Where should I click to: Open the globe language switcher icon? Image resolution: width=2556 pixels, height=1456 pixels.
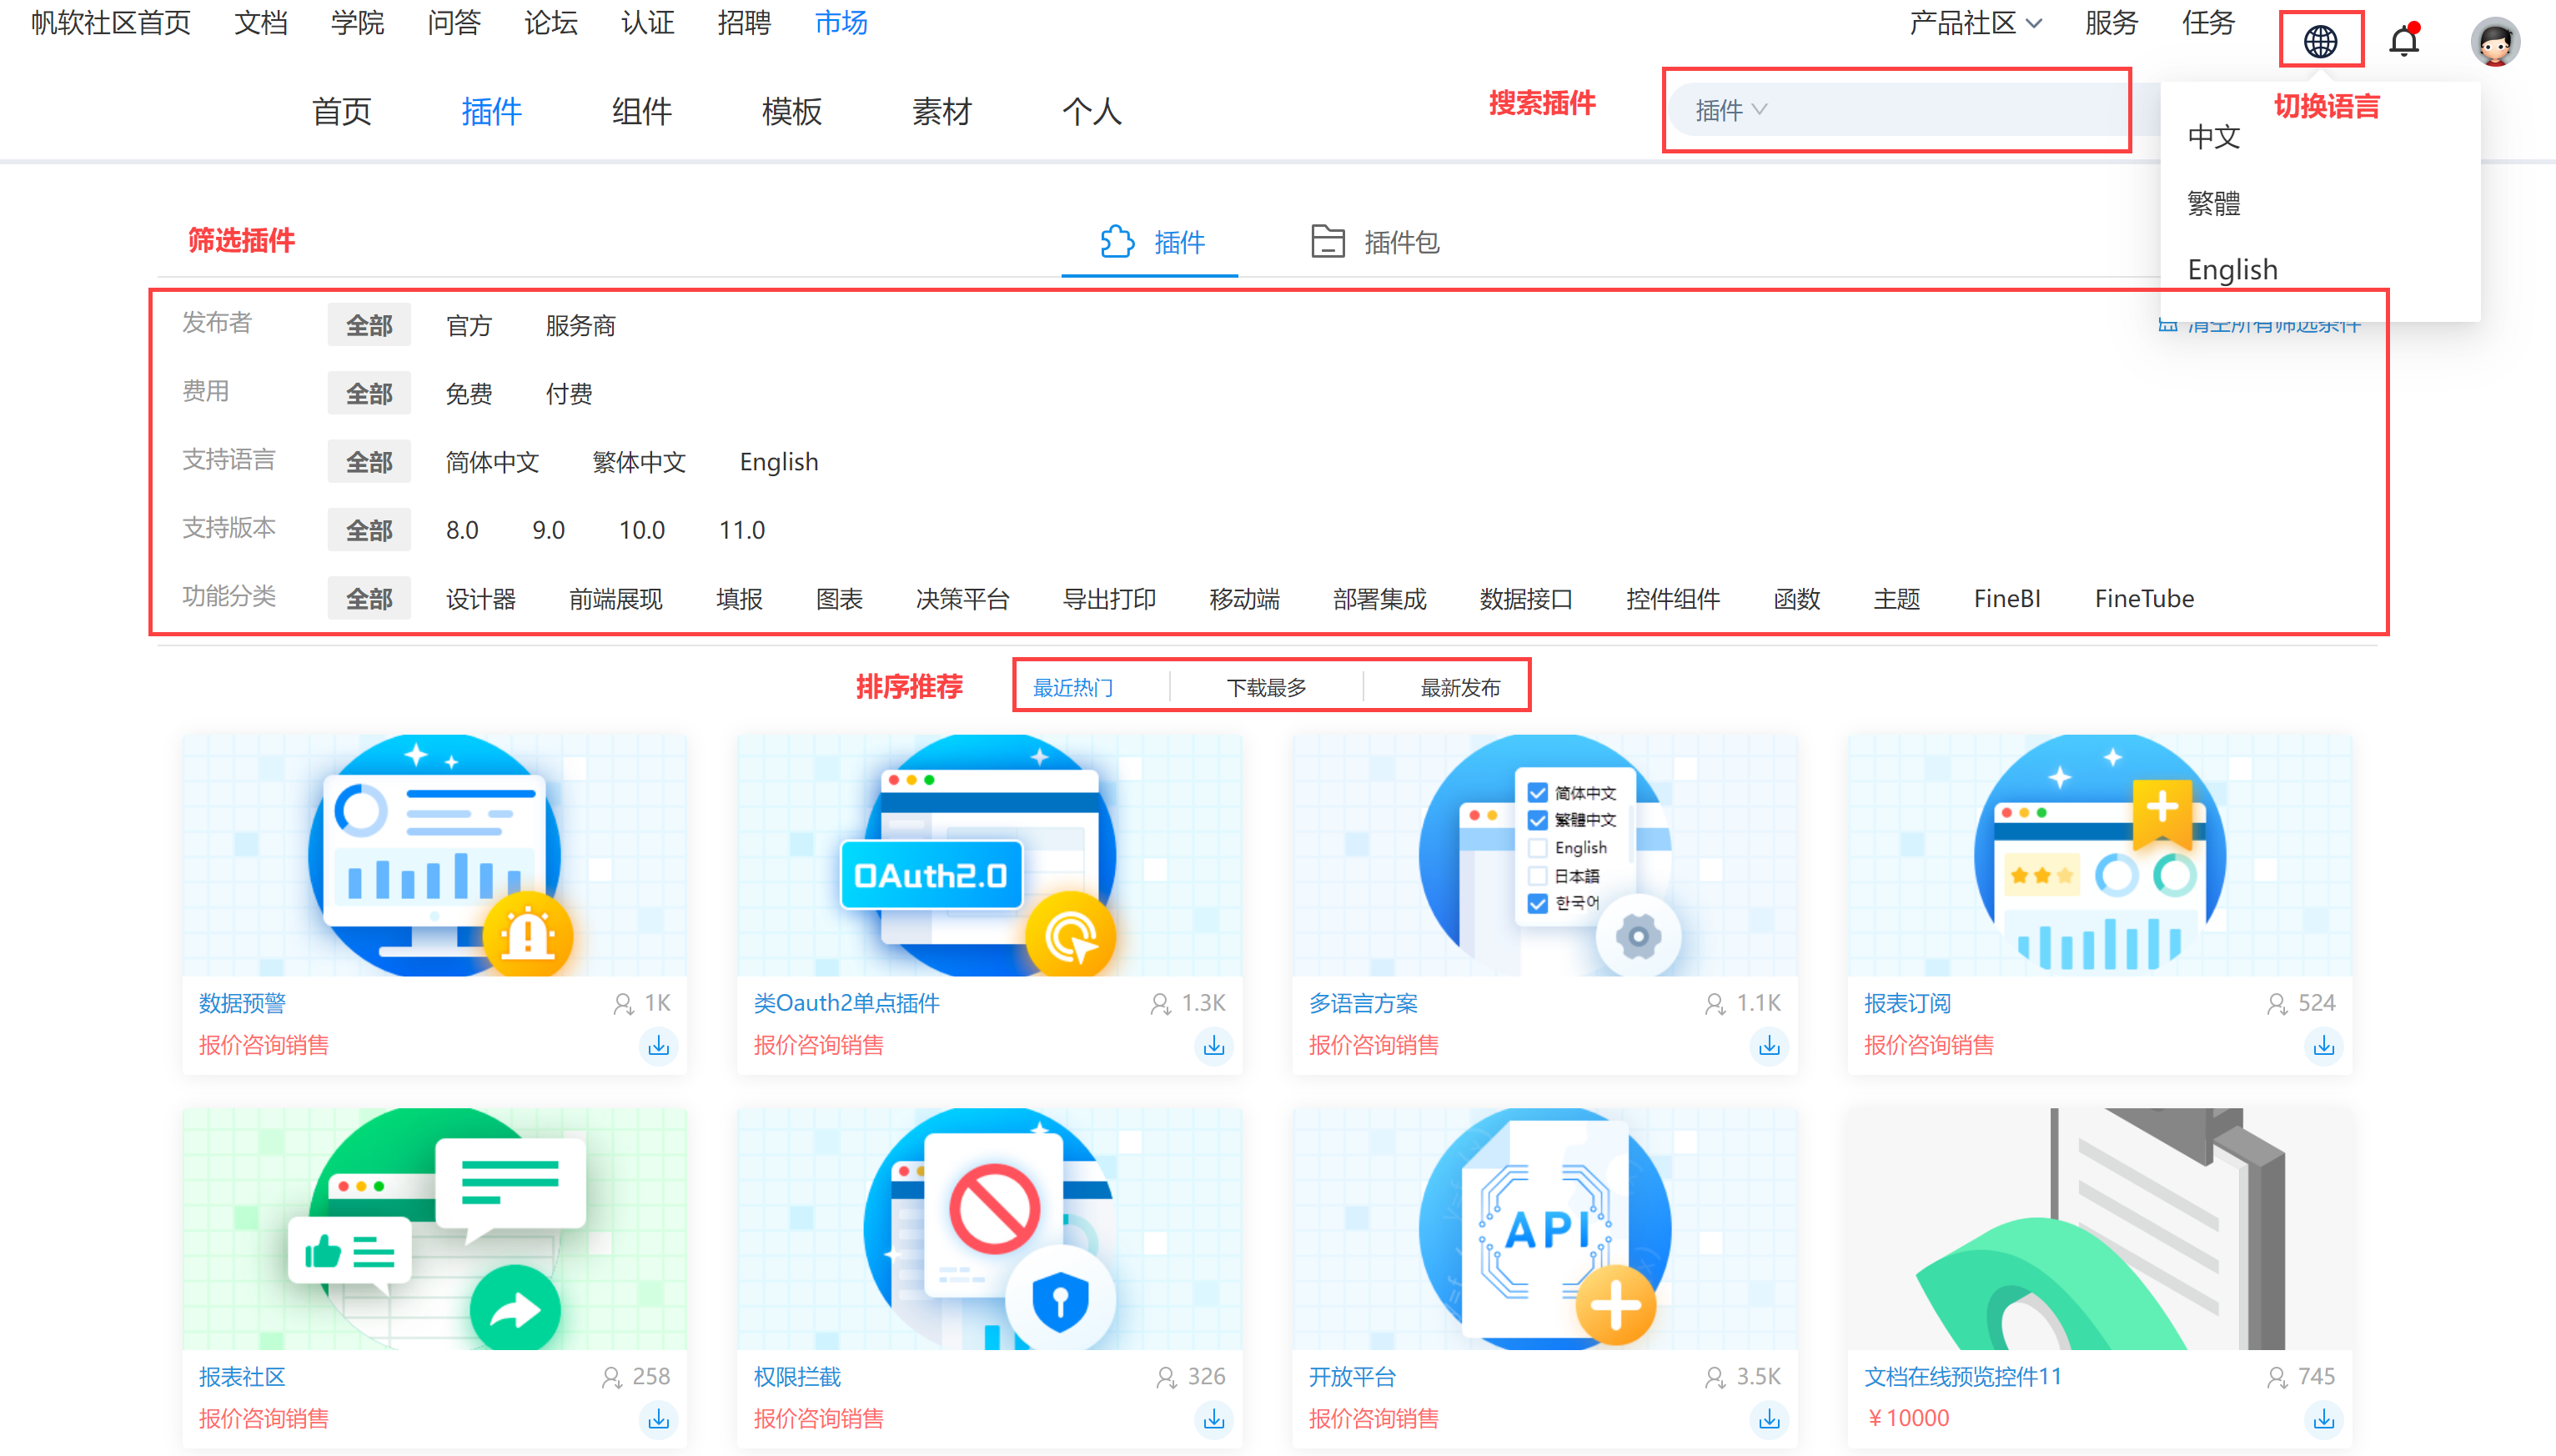pos(2320,41)
